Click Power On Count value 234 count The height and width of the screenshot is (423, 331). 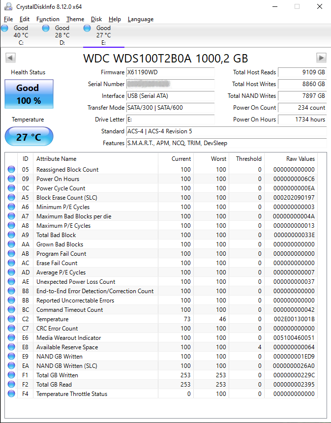(302, 108)
